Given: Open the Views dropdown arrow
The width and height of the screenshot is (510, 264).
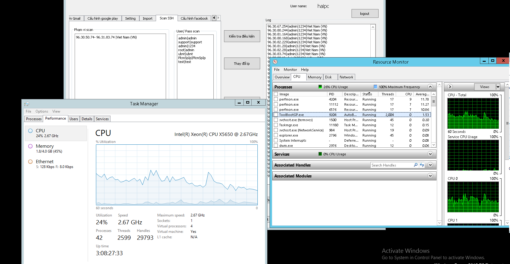Looking at the screenshot, I should coord(498,87).
